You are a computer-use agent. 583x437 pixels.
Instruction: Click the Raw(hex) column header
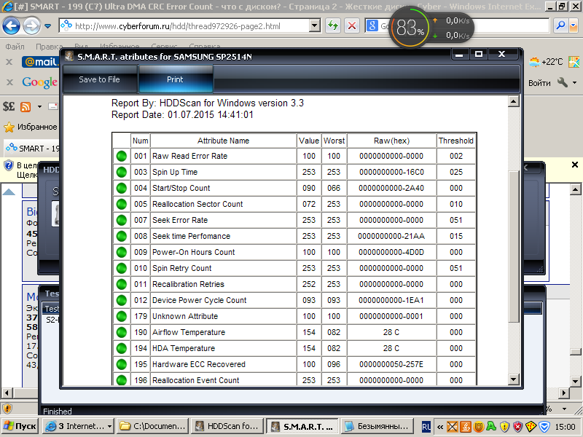391,141
